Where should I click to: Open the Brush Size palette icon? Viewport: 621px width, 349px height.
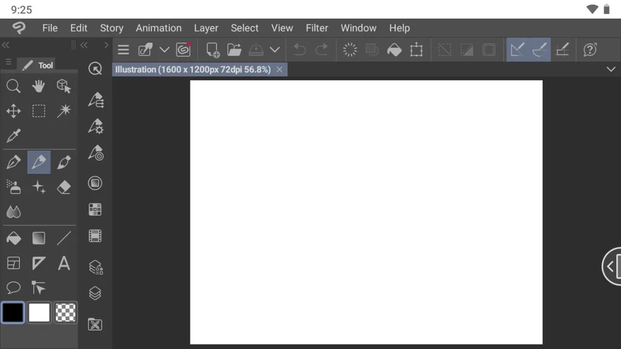click(96, 153)
